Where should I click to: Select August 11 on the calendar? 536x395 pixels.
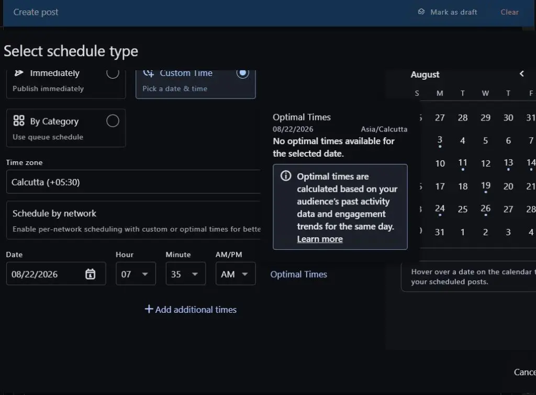click(463, 163)
